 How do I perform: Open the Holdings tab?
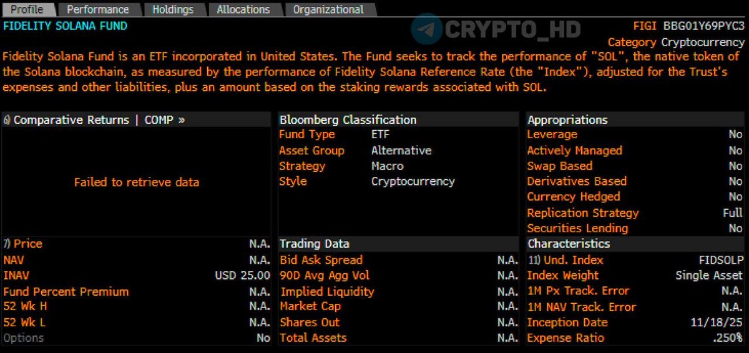click(x=173, y=9)
